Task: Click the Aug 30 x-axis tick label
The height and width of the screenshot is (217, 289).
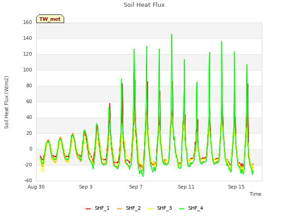Action: pos(36,187)
